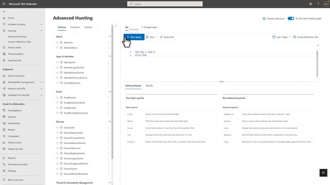Collapse the Devices schema section

(x=110, y=122)
